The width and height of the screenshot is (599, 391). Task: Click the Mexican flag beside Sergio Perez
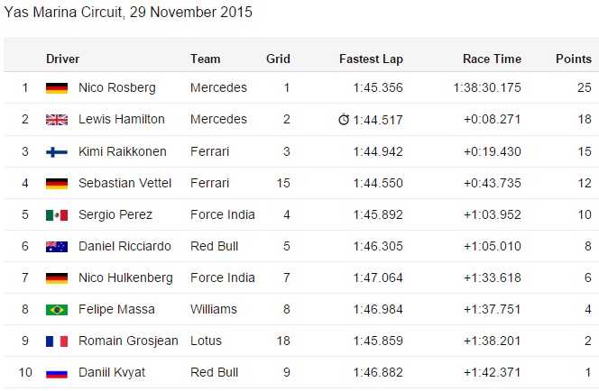pyautogui.click(x=57, y=215)
